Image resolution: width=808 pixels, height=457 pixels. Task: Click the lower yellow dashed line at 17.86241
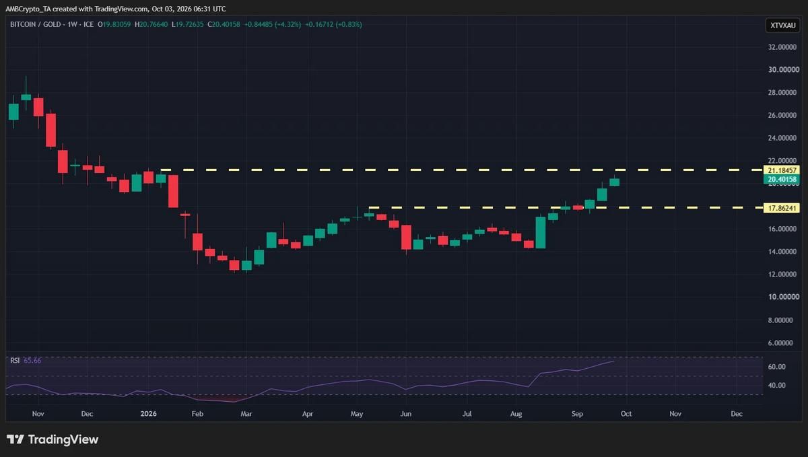(x=566, y=207)
